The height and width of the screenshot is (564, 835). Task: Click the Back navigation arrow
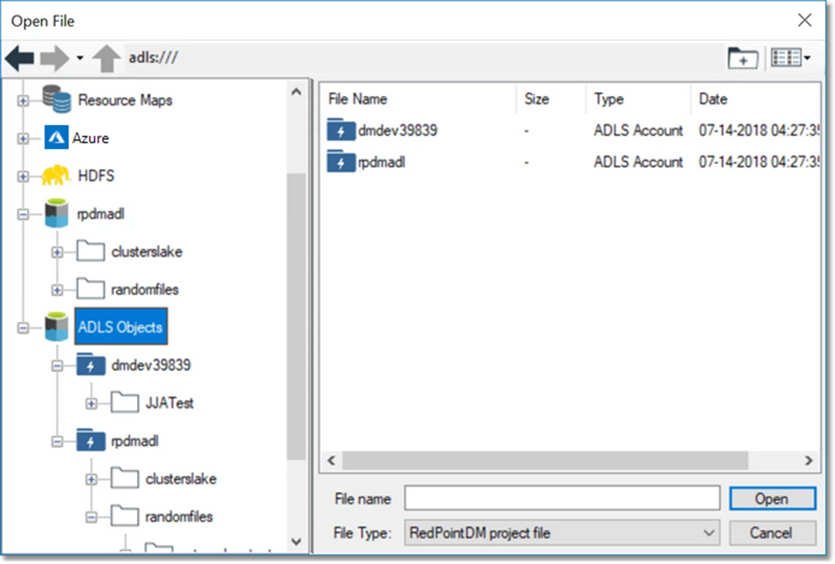(19, 57)
